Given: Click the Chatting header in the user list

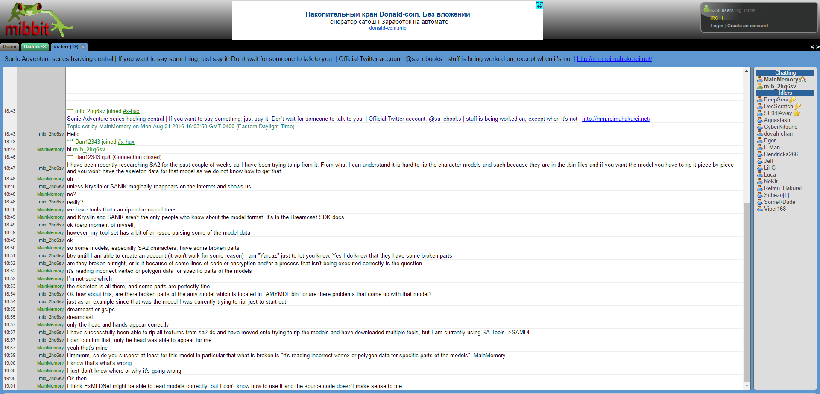Looking at the screenshot, I should coord(785,73).
